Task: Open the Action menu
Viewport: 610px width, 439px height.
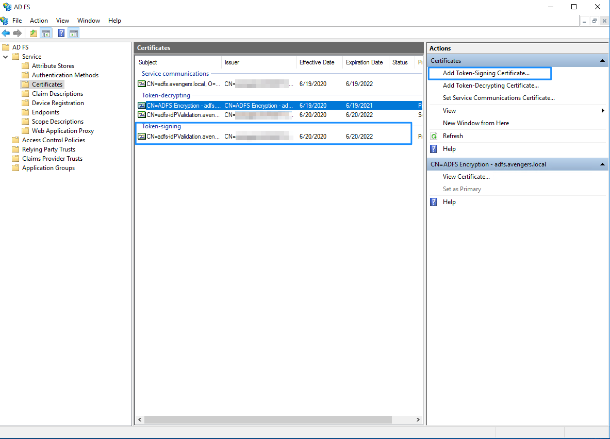Action: coord(39,21)
